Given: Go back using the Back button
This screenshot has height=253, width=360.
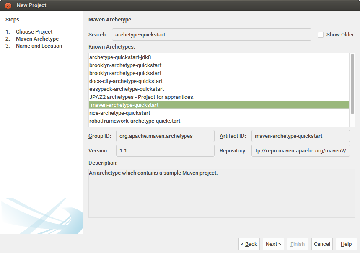Looking at the screenshot, I should coord(249,244).
